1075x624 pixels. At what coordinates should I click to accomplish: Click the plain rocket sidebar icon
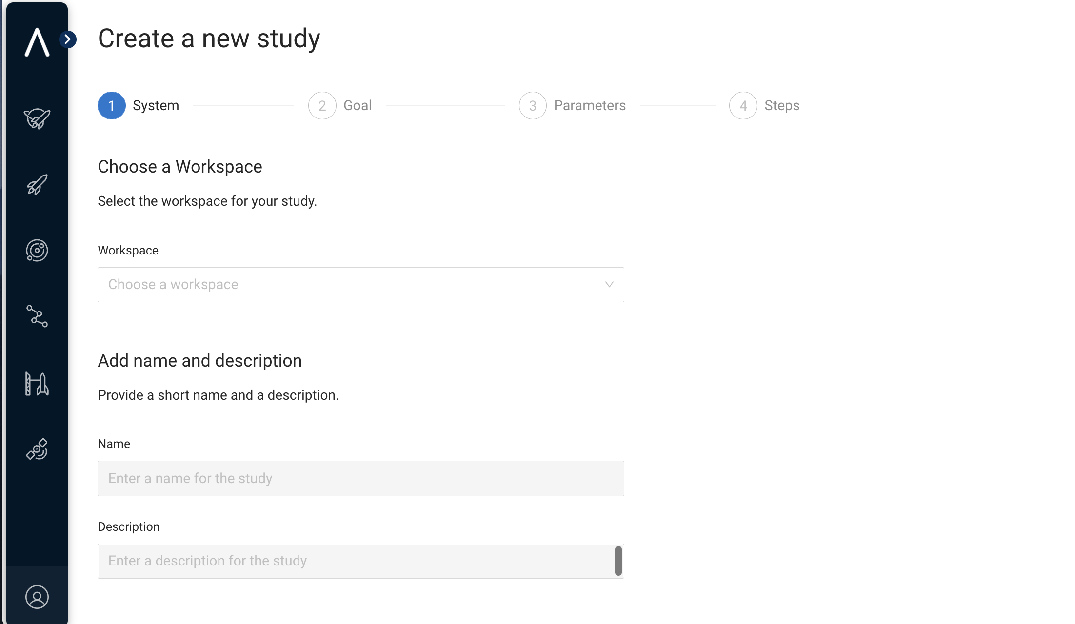tap(37, 185)
